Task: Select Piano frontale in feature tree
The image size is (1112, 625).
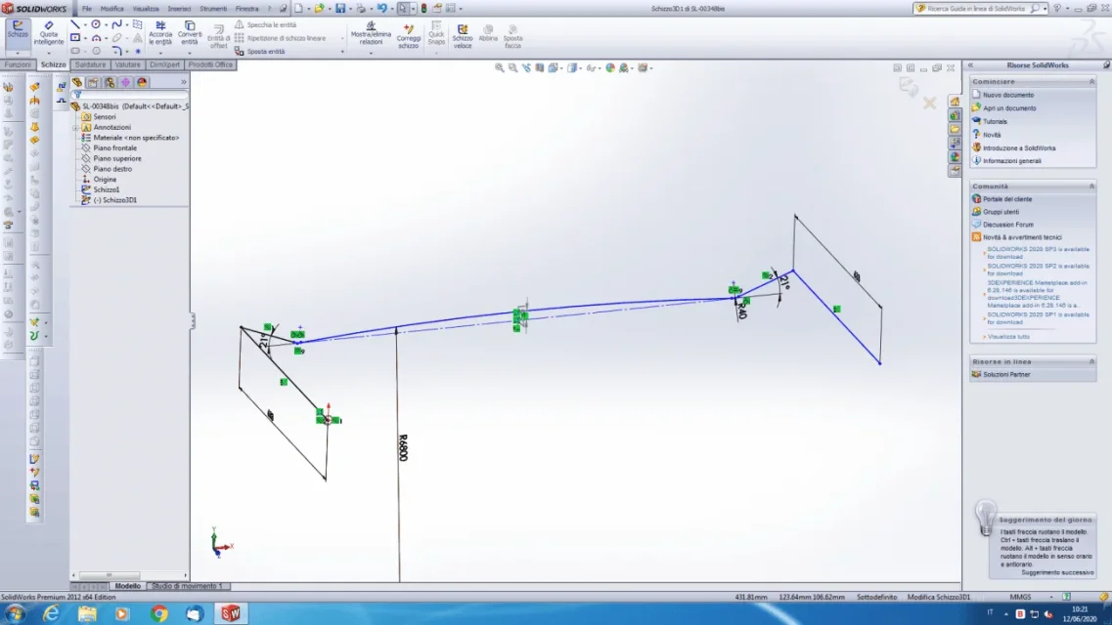Action: pos(114,147)
